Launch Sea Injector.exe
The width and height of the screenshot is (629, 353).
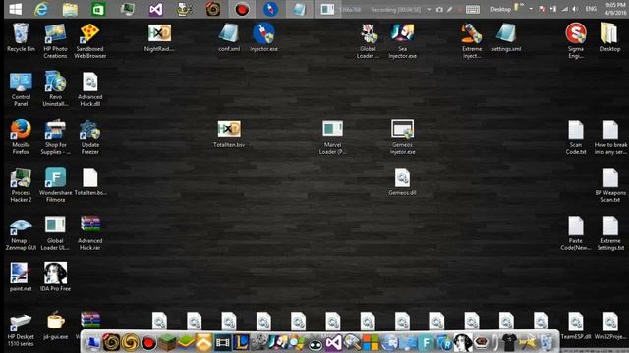(x=402, y=41)
